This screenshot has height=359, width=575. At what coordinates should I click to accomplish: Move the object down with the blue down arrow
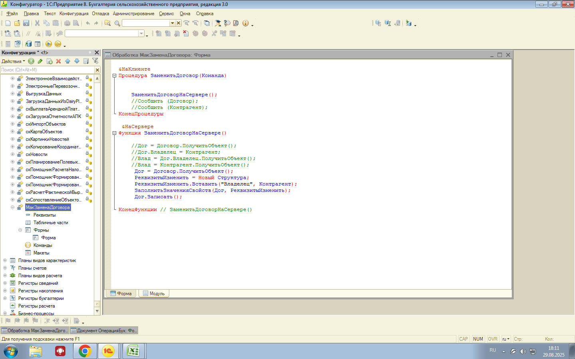[77, 61]
